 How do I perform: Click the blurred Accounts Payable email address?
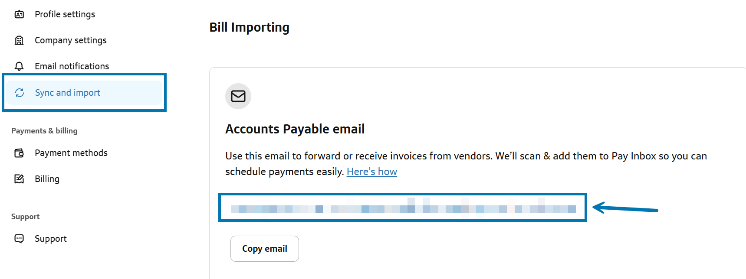(x=403, y=208)
